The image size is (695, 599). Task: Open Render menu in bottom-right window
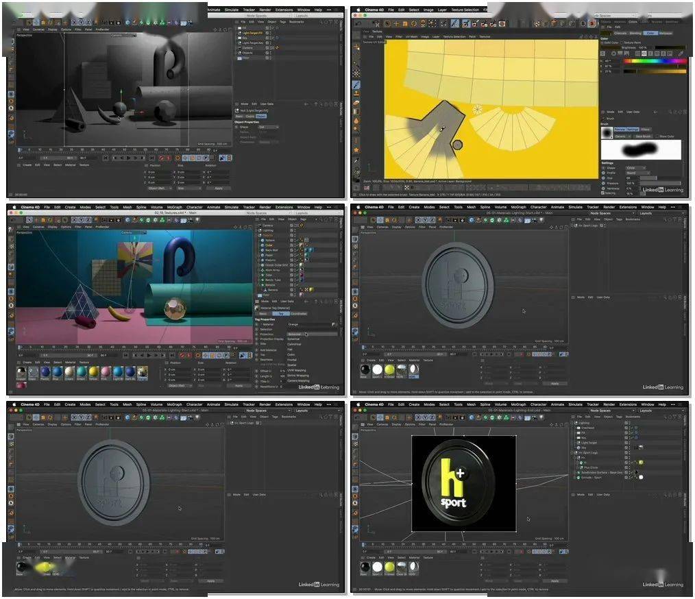coord(609,404)
